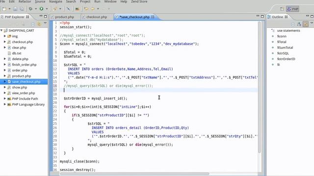The image size is (314, 176).
Task: Collapse all in the Outline view
Action: 293,24
